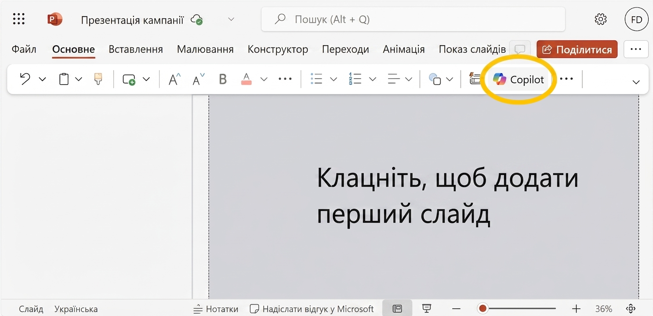
Task: Expand shapes gallery dropdown
Action: [x=450, y=79]
